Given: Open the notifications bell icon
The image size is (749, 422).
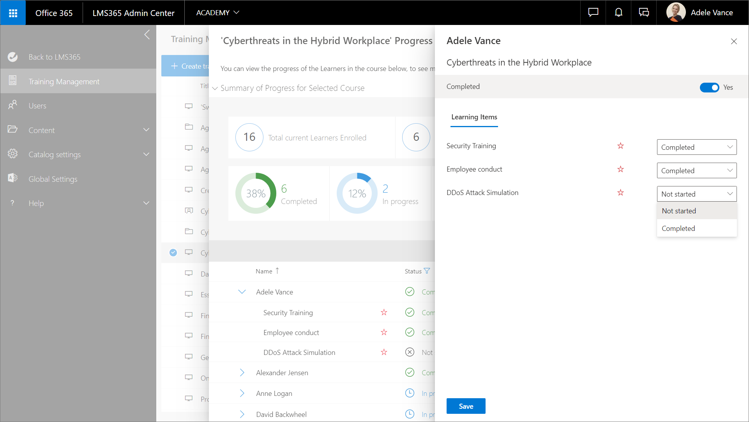Looking at the screenshot, I should click(x=618, y=13).
